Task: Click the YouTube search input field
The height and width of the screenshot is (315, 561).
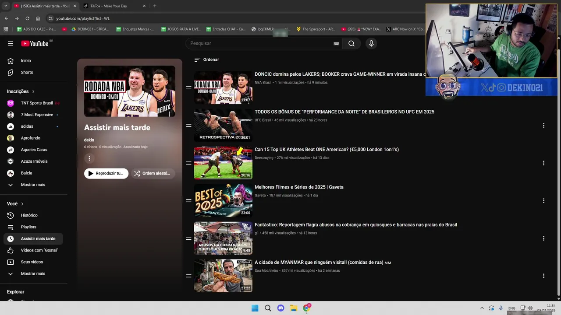Action: coord(261,43)
